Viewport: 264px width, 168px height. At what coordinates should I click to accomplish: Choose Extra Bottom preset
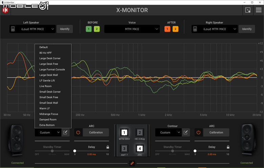[53, 125]
